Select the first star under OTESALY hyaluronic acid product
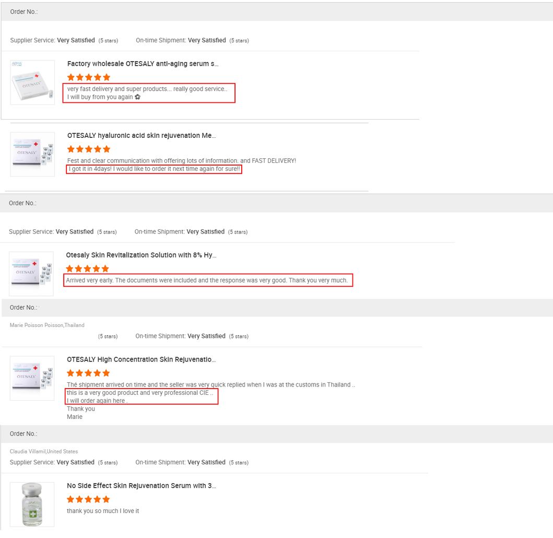Screen dimensions: 553x538 70,148
